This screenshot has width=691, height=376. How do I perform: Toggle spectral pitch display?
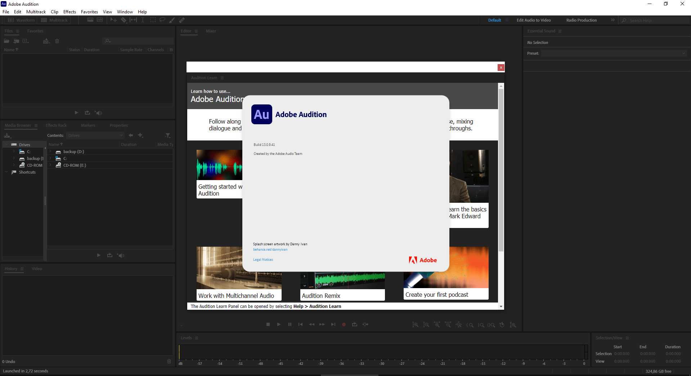tap(100, 20)
